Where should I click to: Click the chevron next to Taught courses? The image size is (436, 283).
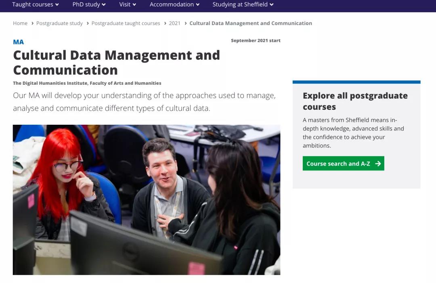coord(57,5)
